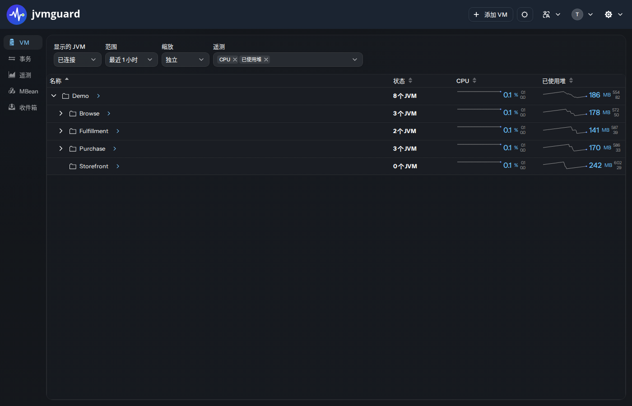Click Browse's CPU sparkline chart

coord(479,110)
